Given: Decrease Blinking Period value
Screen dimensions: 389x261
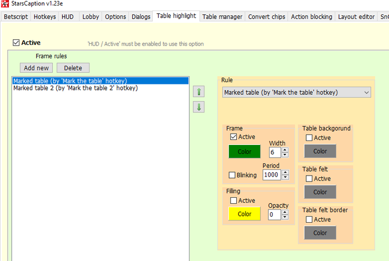Looking at the screenshot, I should pos(285,177).
